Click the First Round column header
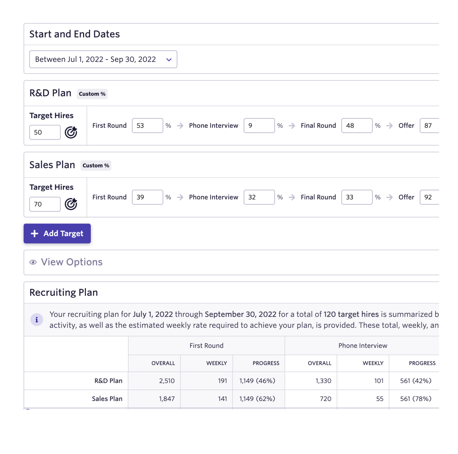 [206, 346]
